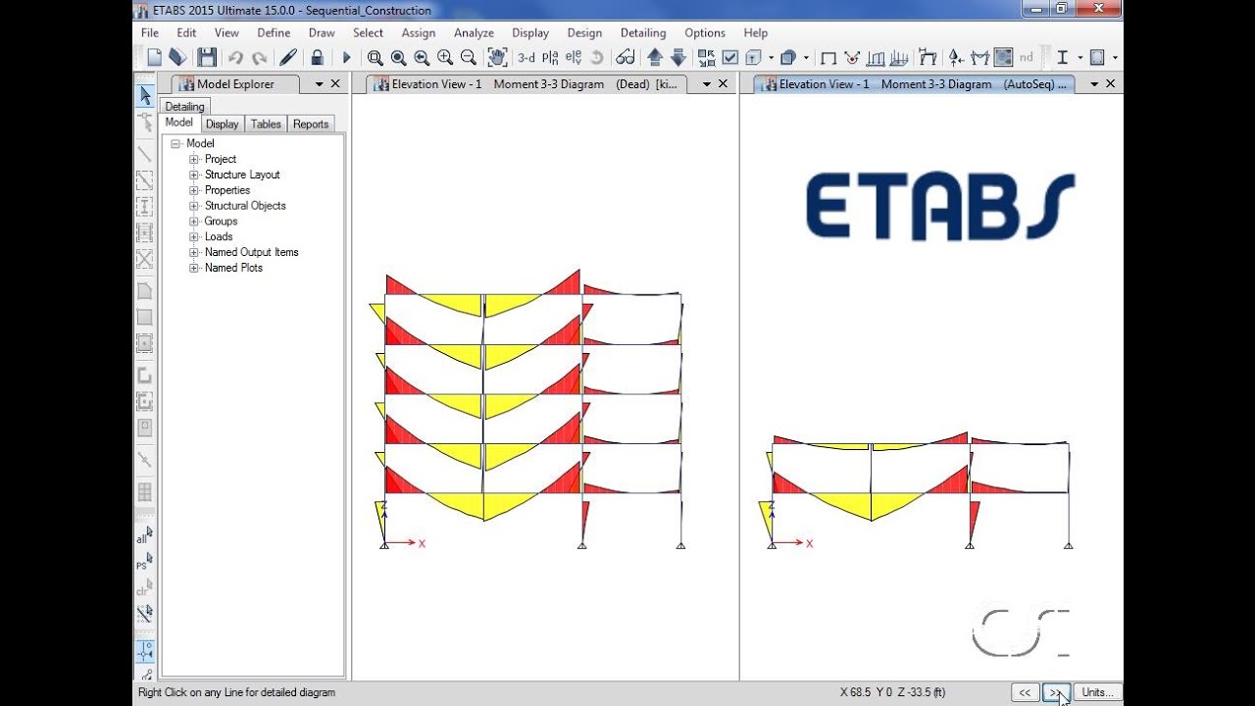1255x706 pixels.
Task: Open the Analyze menu
Action: click(x=474, y=32)
